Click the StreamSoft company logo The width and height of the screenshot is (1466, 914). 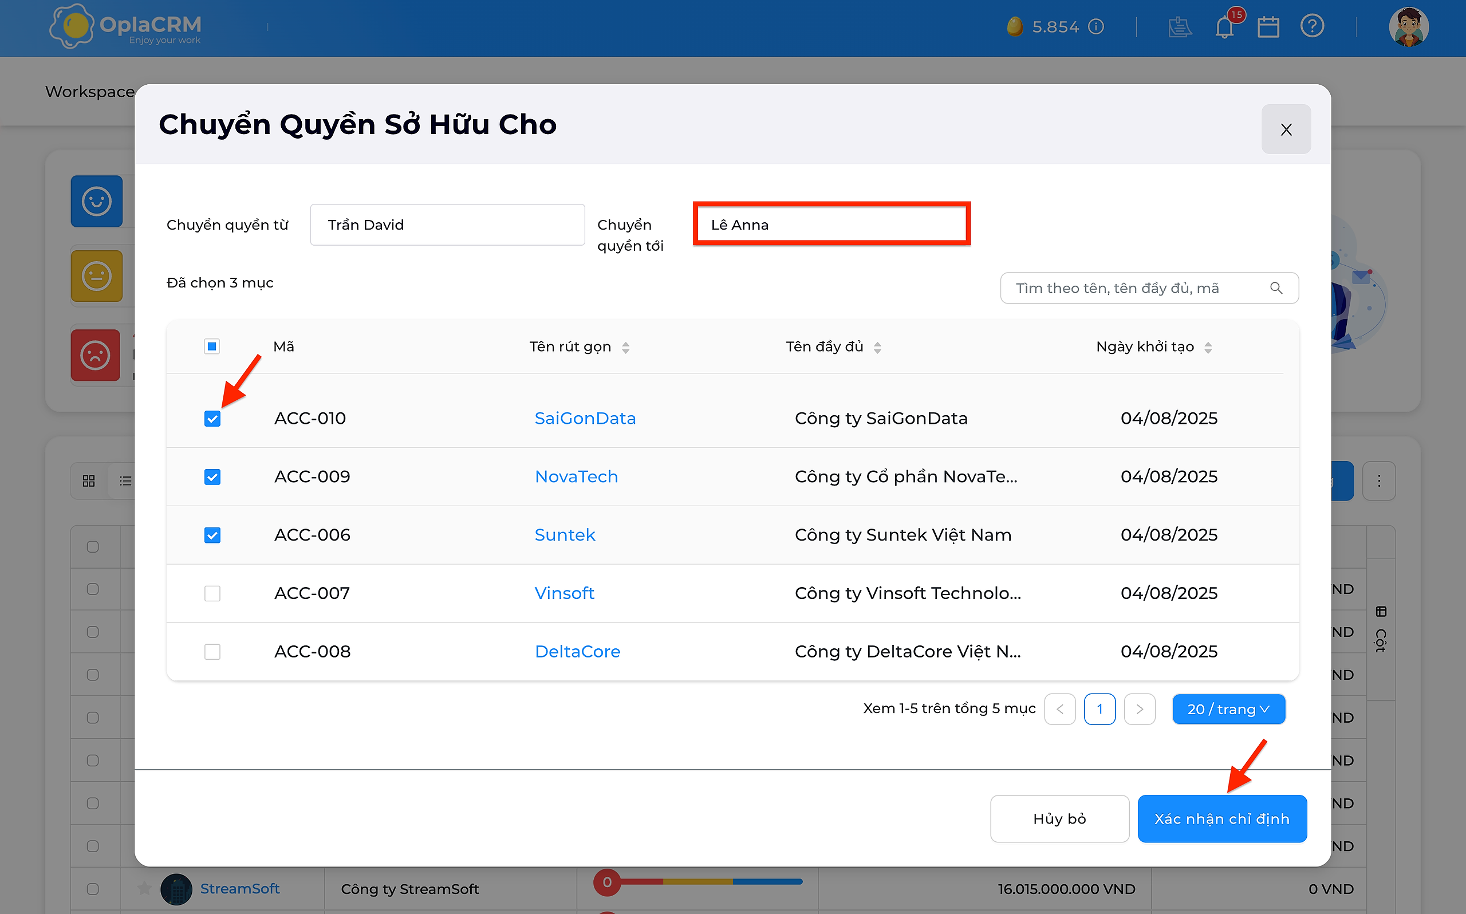point(176,889)
